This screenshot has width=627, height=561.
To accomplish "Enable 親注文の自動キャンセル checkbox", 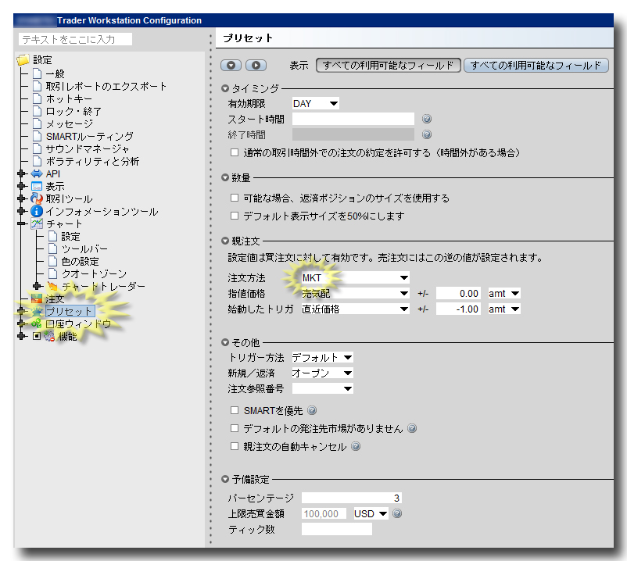I will pos(235,446).
